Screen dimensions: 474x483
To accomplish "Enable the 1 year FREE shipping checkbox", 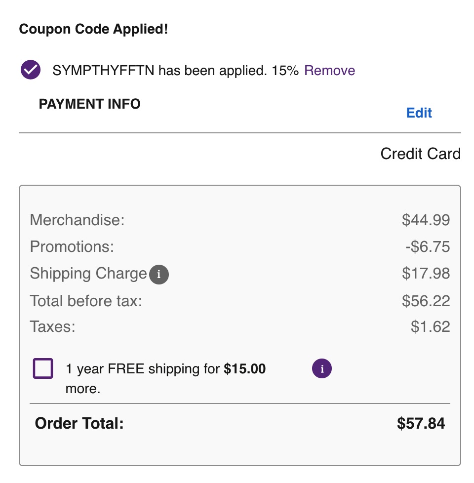I will tap(43, 369).
